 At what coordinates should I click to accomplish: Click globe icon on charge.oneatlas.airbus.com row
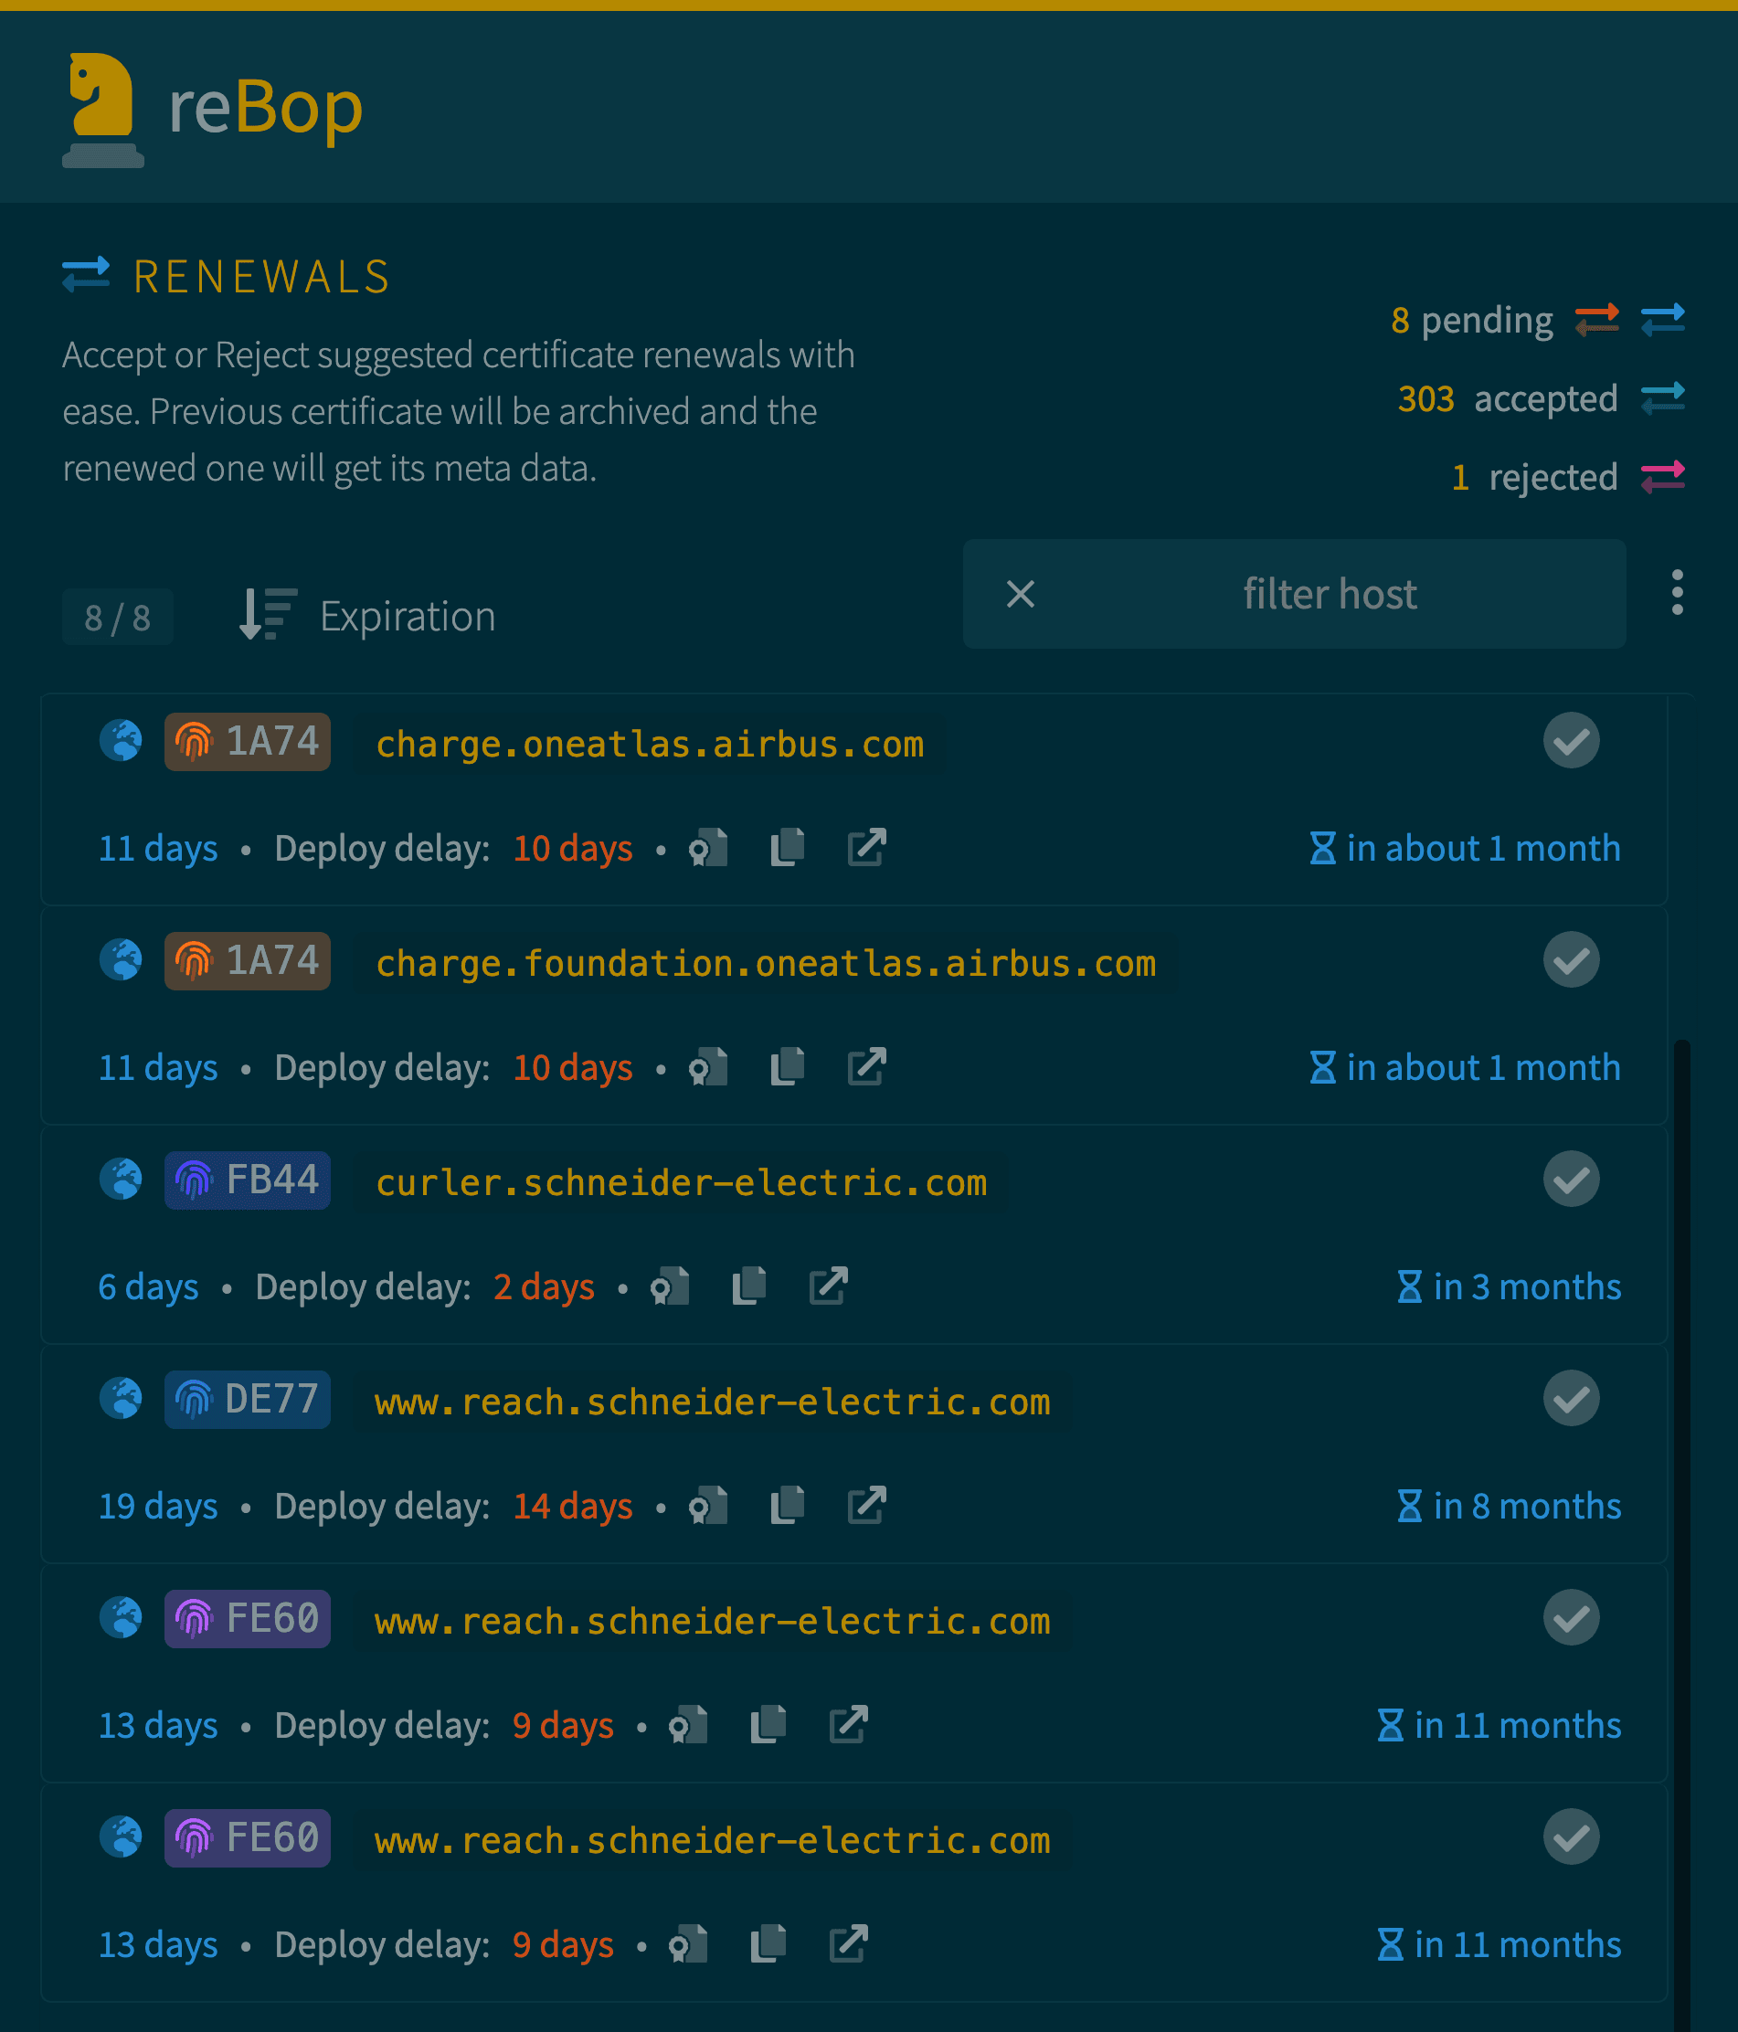click(x=121, y=741)
